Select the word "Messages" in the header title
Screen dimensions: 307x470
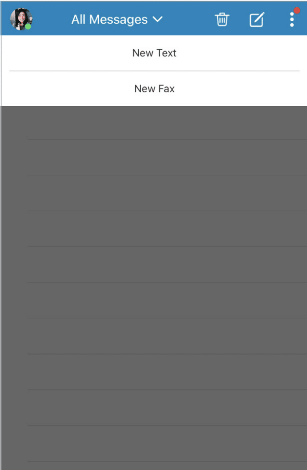point(119,20)
